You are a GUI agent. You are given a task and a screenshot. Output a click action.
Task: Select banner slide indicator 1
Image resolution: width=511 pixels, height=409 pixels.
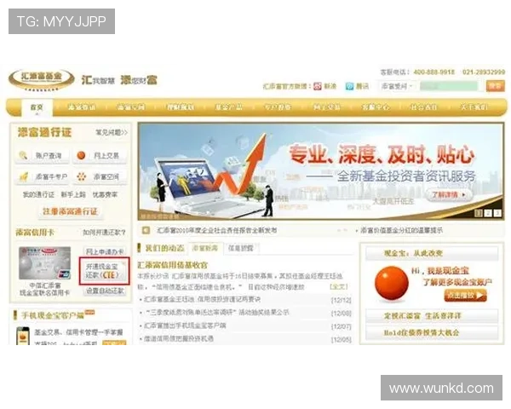(479, 213)
